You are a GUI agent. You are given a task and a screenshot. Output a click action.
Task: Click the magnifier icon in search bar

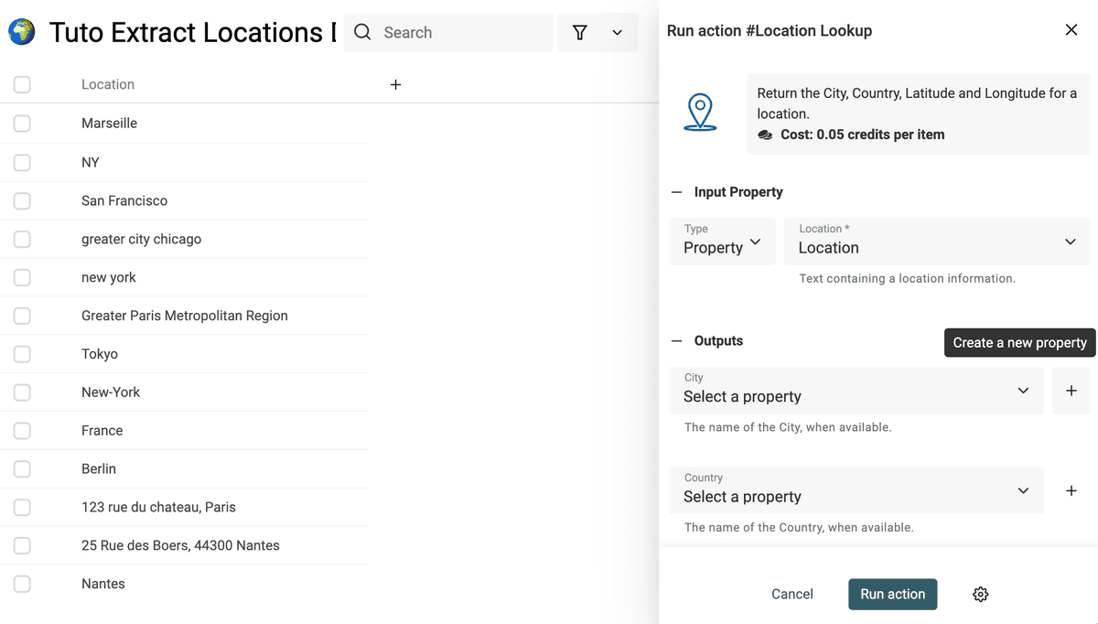point(362,33)
